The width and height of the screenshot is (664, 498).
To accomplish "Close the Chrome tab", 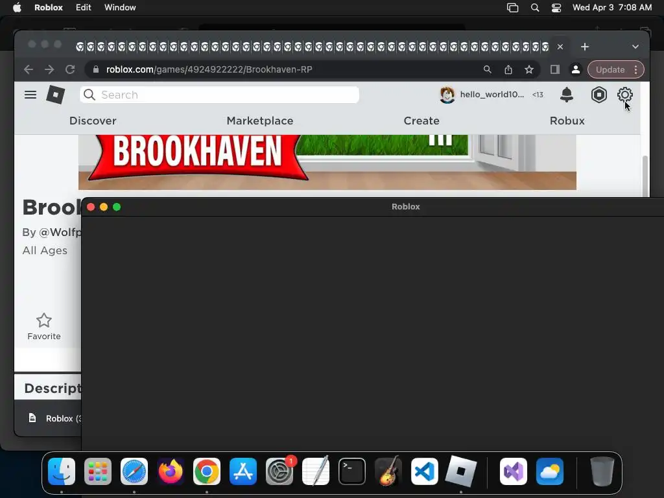I will tap(560, 47).
